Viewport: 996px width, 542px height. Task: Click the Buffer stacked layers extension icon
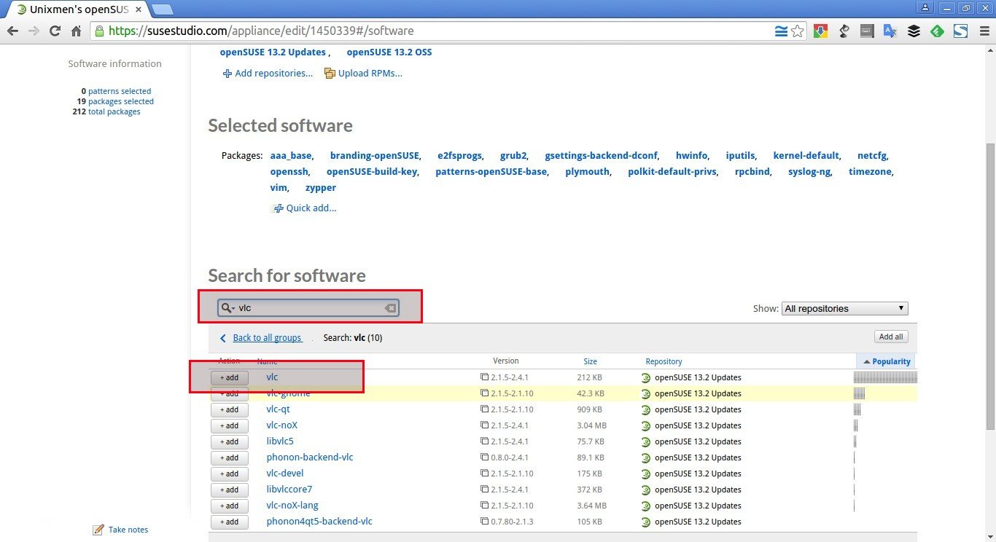click(914, 31)
